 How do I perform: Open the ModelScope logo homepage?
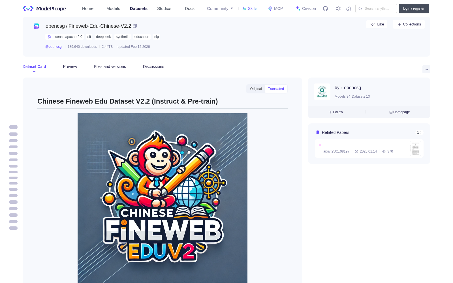pos(44,8)
